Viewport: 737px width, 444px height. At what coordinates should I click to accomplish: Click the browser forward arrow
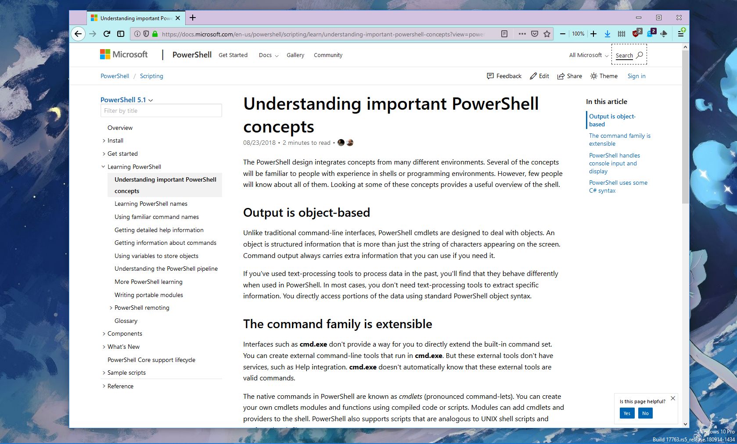click(93, 34)
